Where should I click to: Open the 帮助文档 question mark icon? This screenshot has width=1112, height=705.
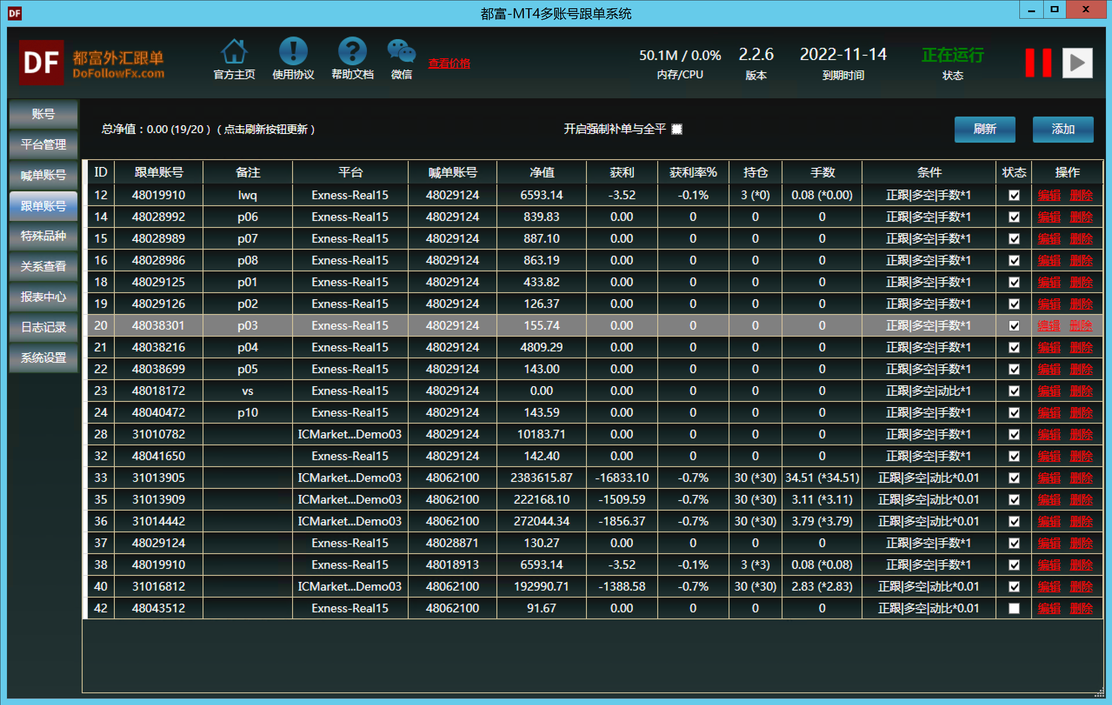tap(352, 52)
